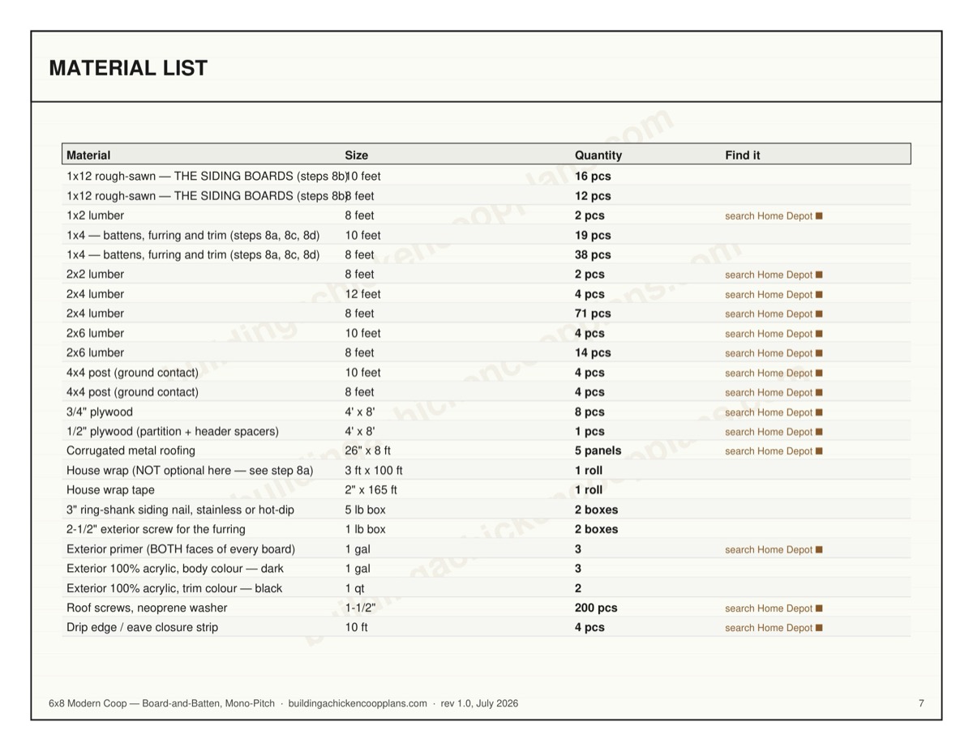
Task: Click the footer plan title and revision text
Action: click(x=284, y=703)
